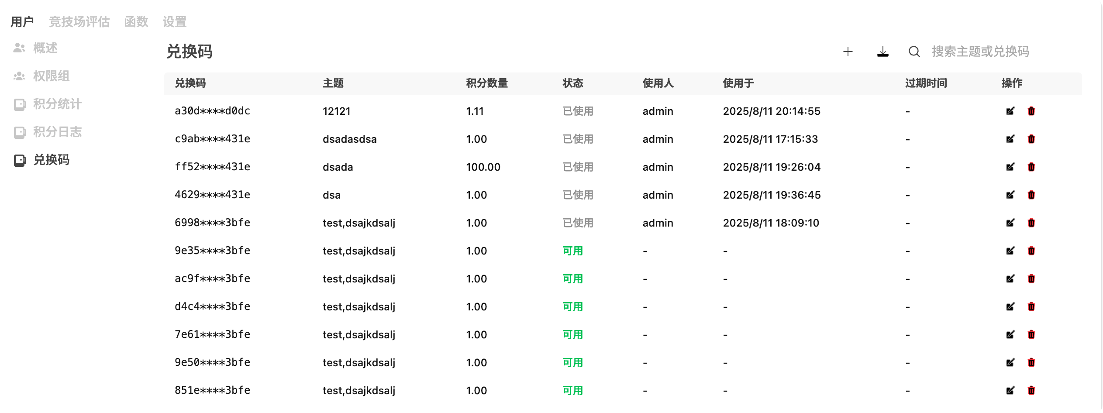Screen dimensions: 1103x413
Task: Select 权限组 in the sidebar
Action: pyautogui.click(x=51, y=76)
